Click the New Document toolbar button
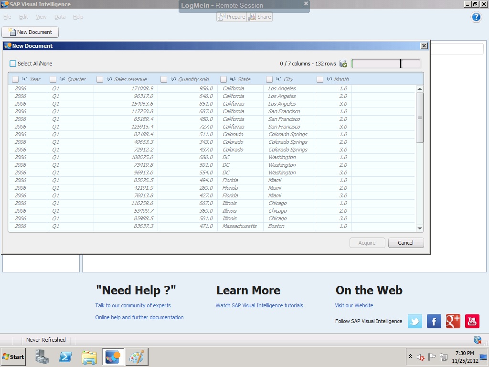 (30, 32)
